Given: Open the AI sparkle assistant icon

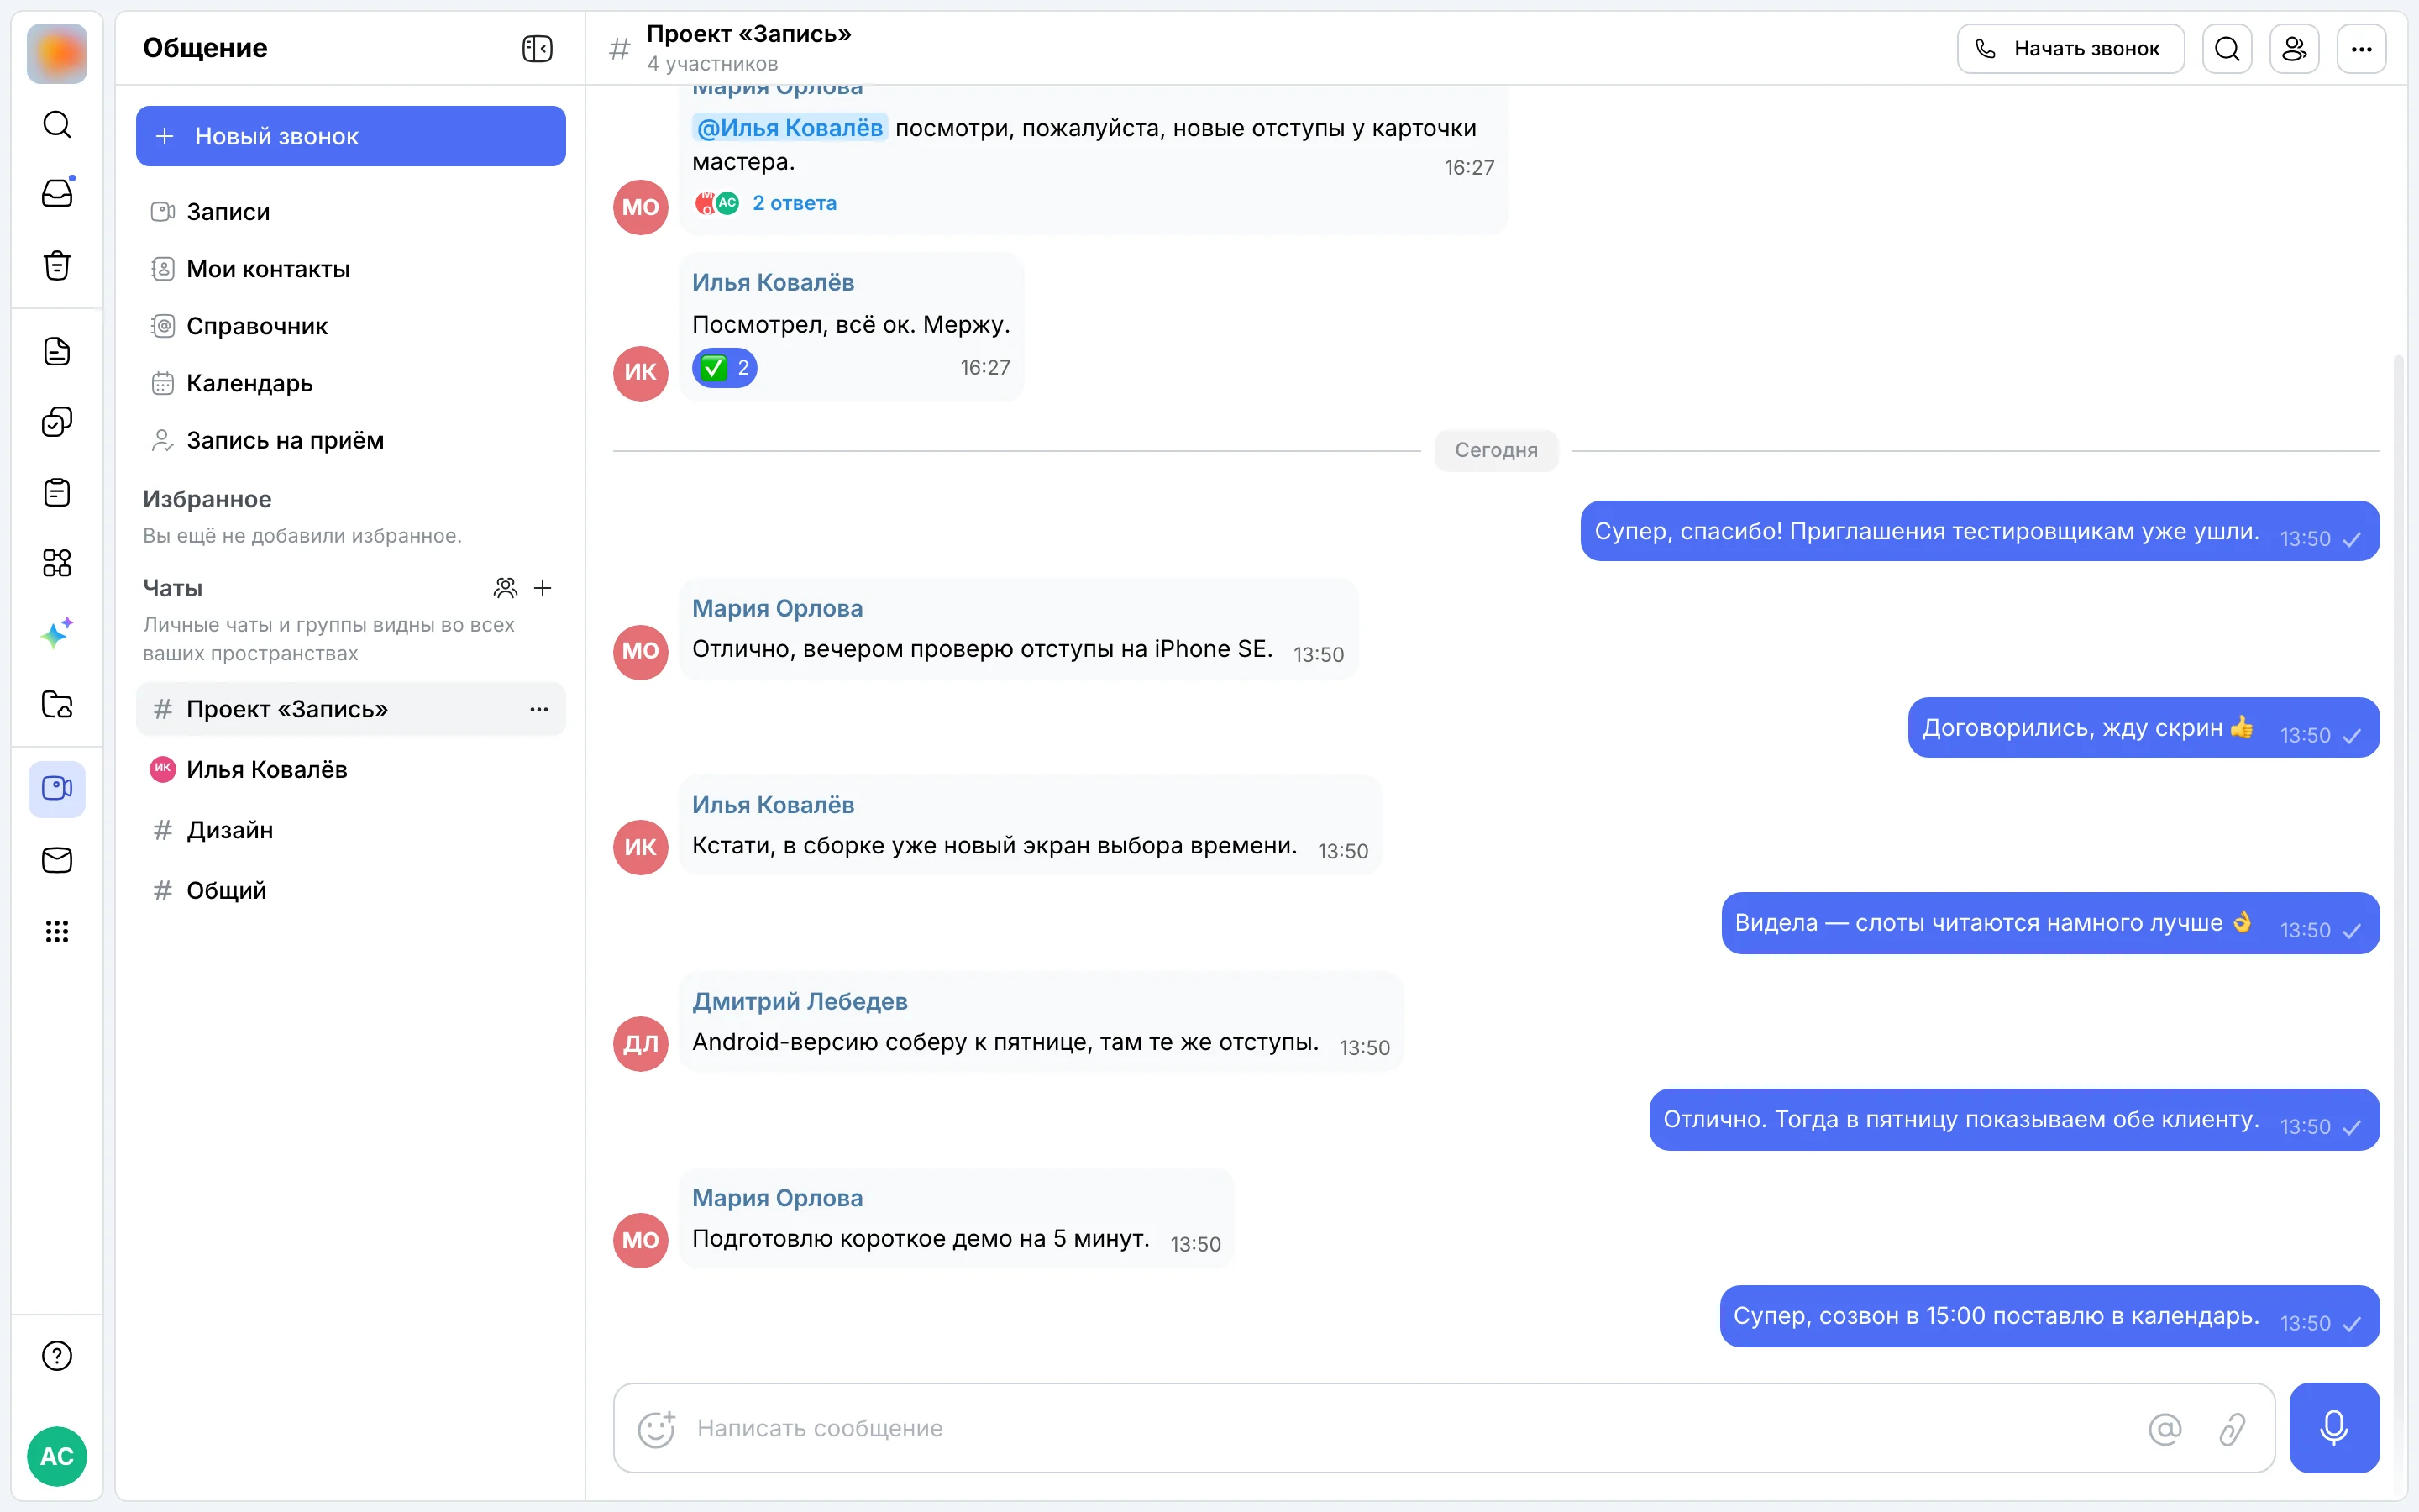Looking at the screenshot, I should pyautogui.click(x=57, y=633).
